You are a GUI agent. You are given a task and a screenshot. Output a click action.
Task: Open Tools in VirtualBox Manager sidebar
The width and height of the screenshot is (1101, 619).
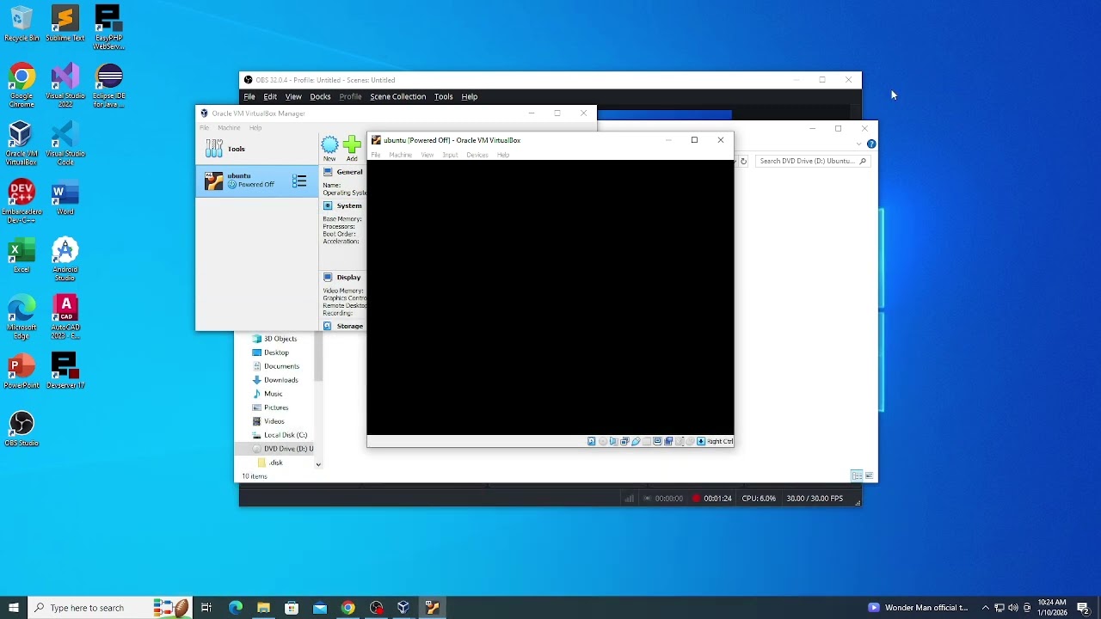click(x=257, y=149)
